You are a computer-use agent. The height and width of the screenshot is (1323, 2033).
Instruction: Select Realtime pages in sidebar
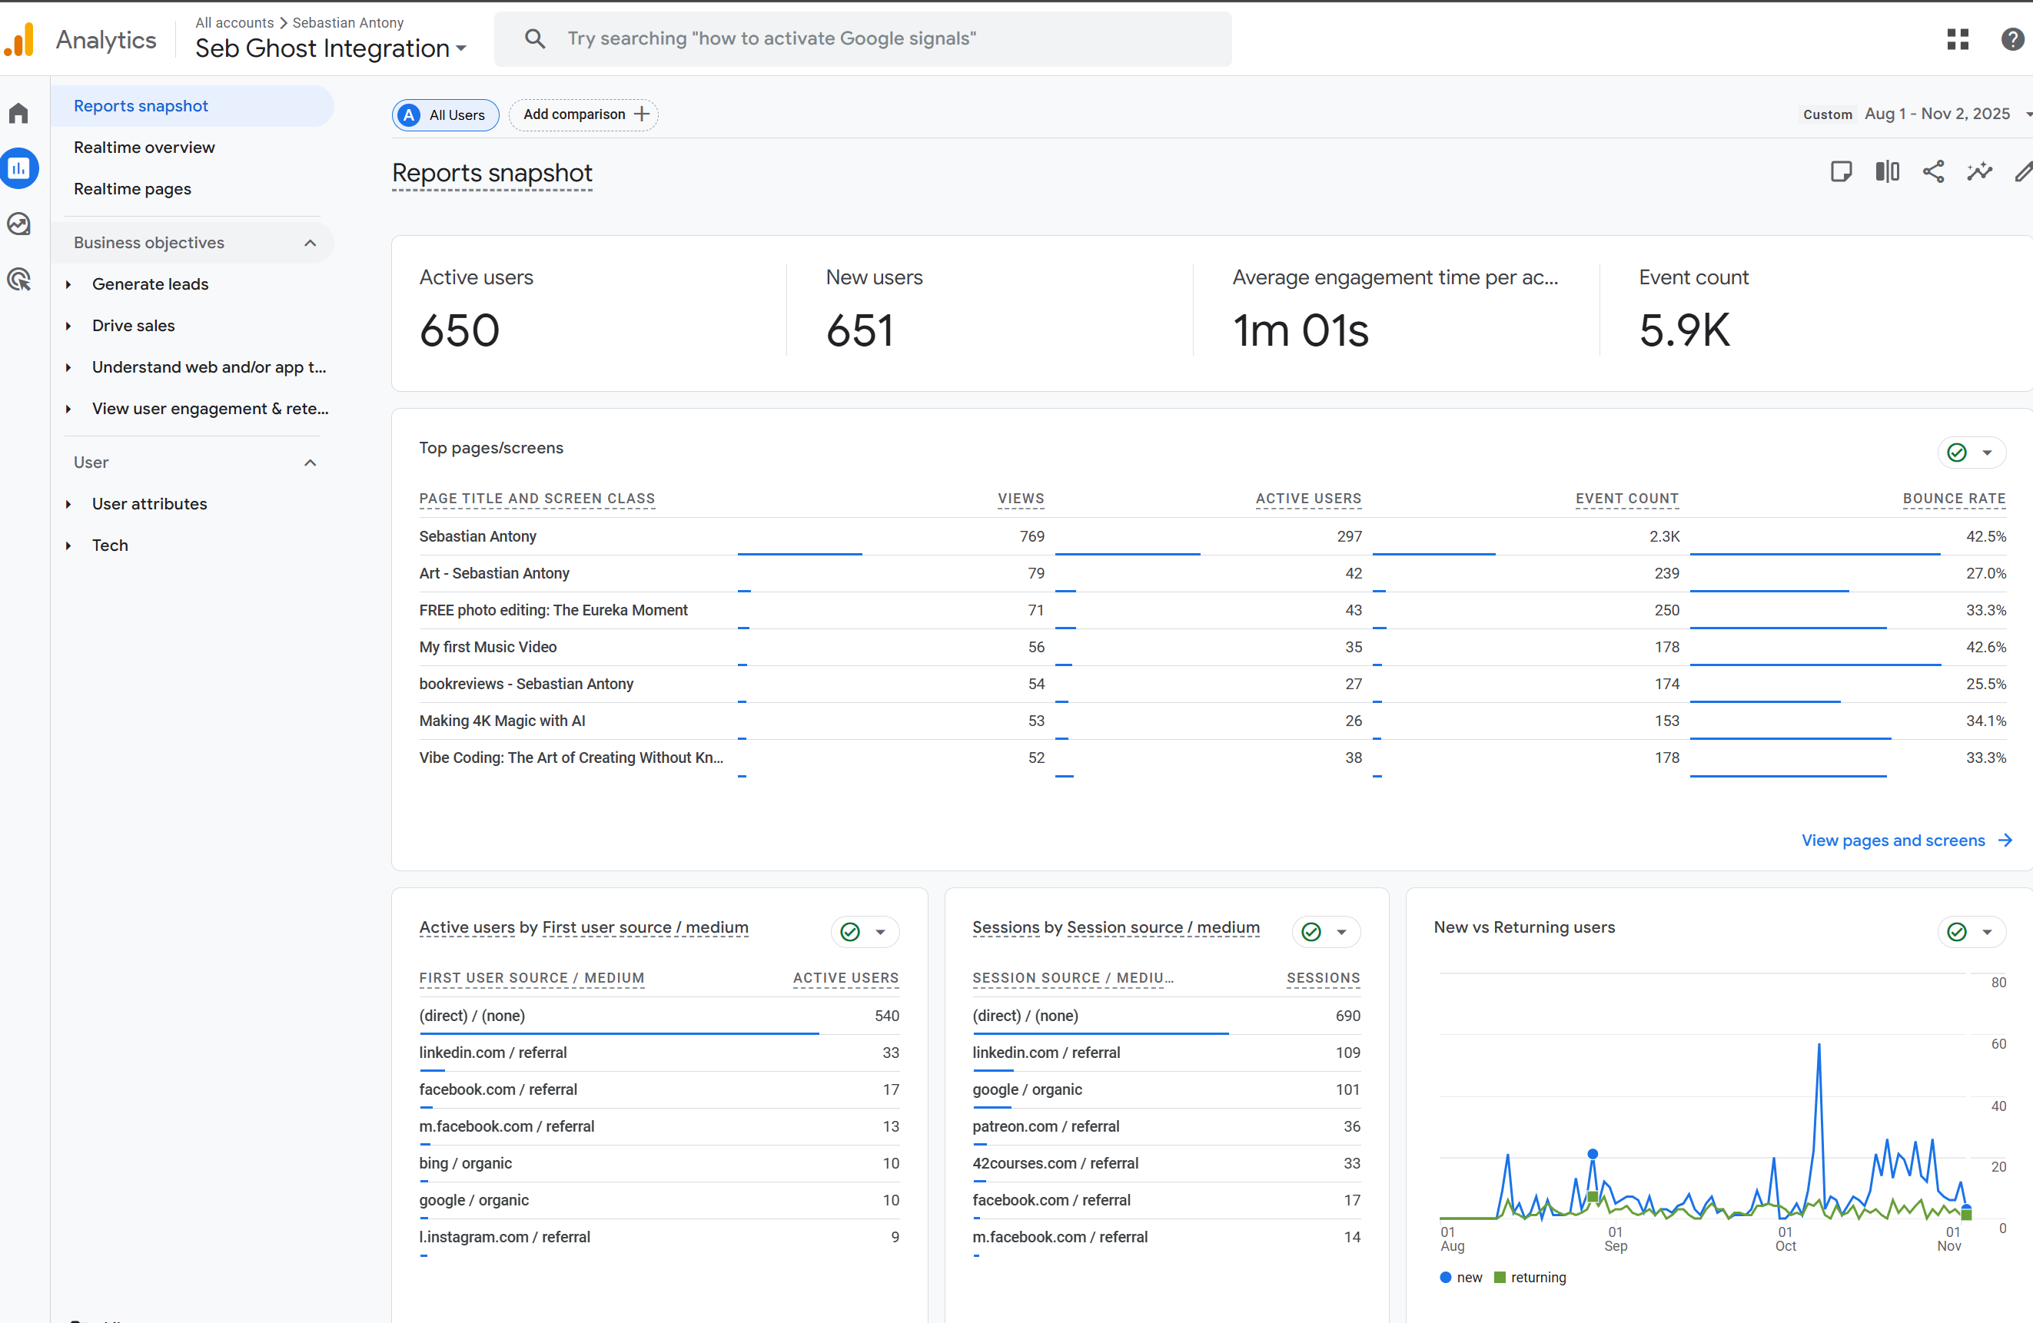coord(132,189)
